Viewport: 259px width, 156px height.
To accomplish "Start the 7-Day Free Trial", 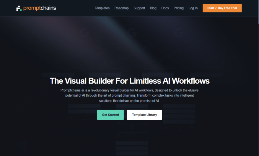I will (x=222, y=8).
